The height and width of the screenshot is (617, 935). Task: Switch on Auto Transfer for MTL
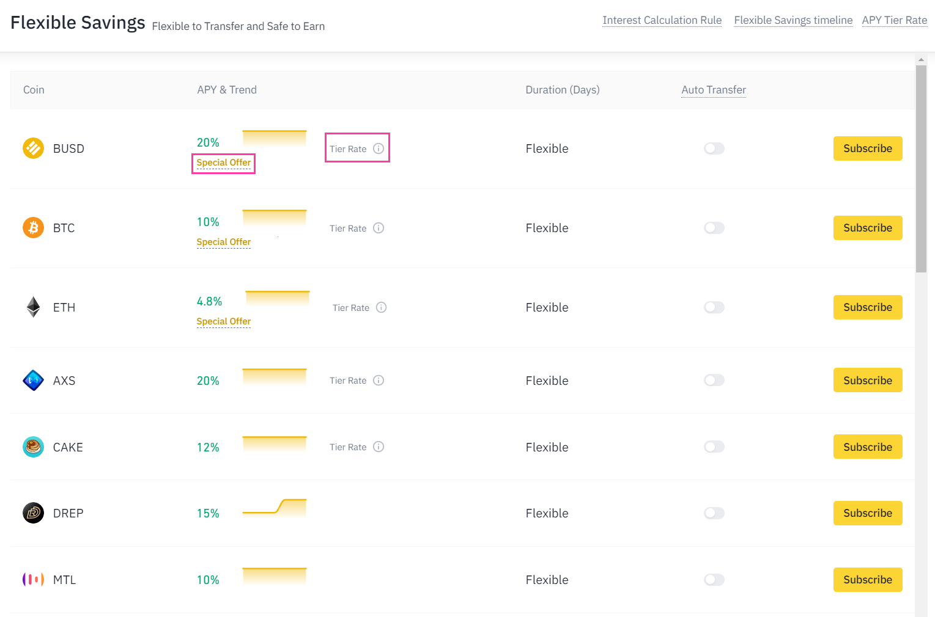[x=714, y=580]
